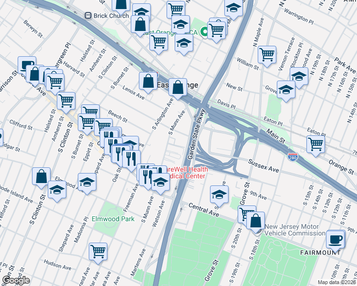Click the Freeman Ave street label
The image size is (357, 286).
pos(131,198)
